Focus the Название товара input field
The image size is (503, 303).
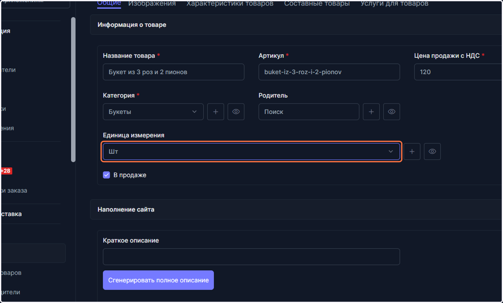click(174, 72)
